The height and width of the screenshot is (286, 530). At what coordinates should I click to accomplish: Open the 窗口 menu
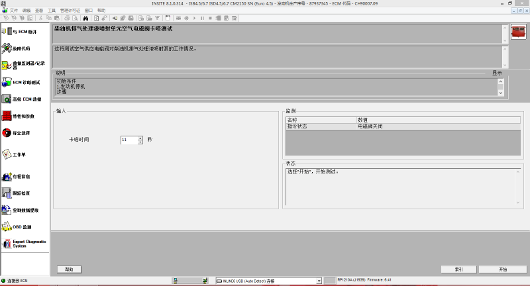pyautogui.click(x=89, y=11)
